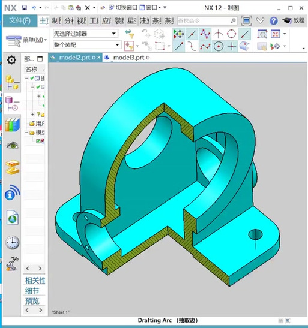Click the rectangle selection marquee icon
Image resolution: width=308 pixels, height=328 pixels.
(160, 46)
